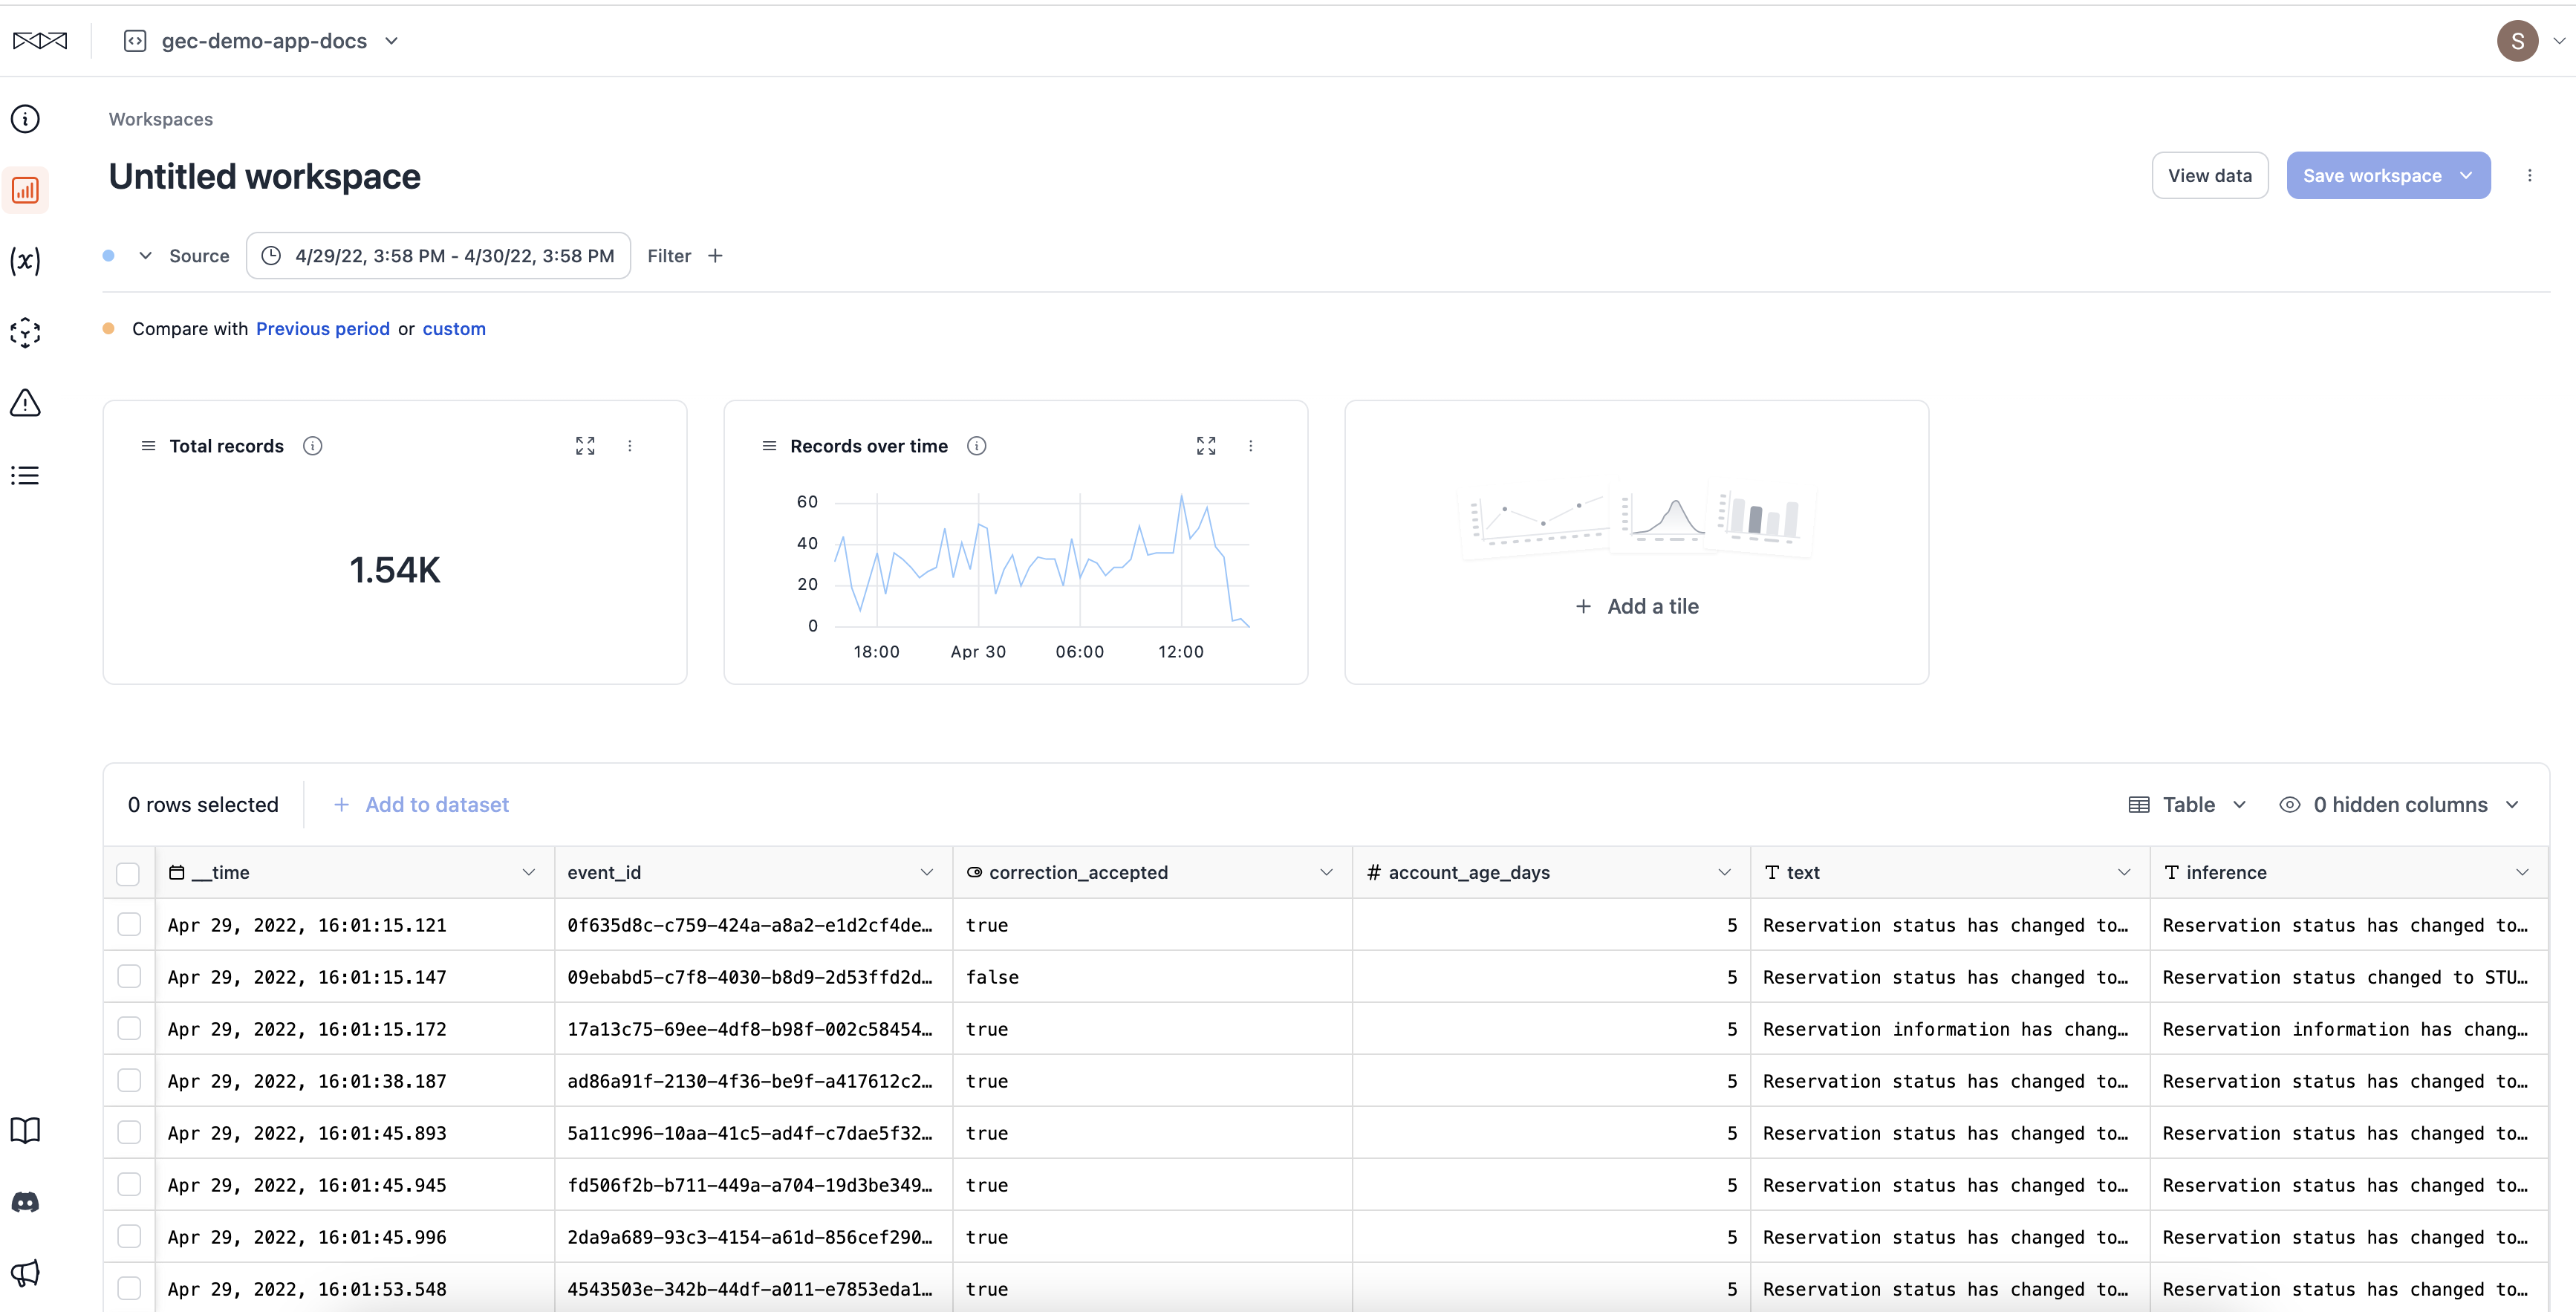Viewport: 2576px width, 1312px height.
Task: Open the Discord icon in sidebar
Action: [25, 1202]
